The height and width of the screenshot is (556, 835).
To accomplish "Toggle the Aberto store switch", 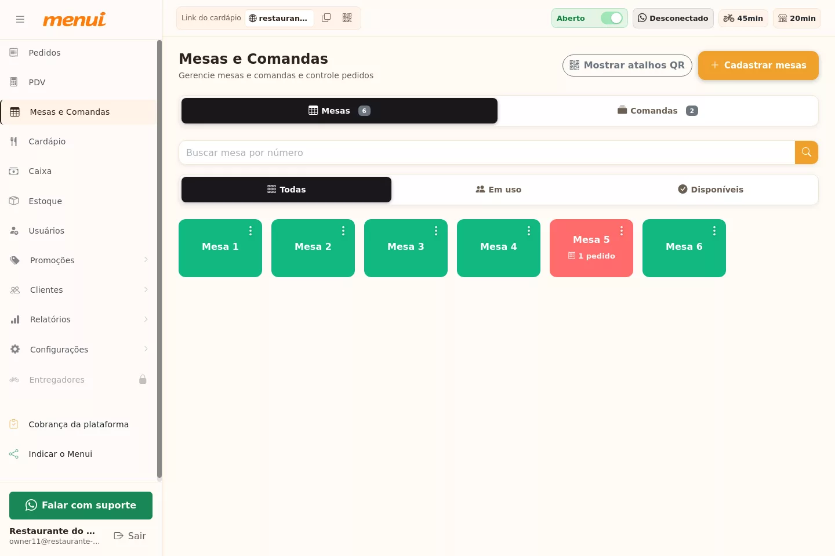I will click(611, 18).
